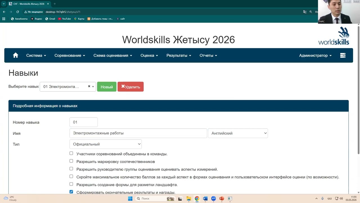Image resolution: width=360 pixels, height=203 pixels.
Task: Check 'Скройте максимальное количество баллов' option
Action: tap(71, 176)
